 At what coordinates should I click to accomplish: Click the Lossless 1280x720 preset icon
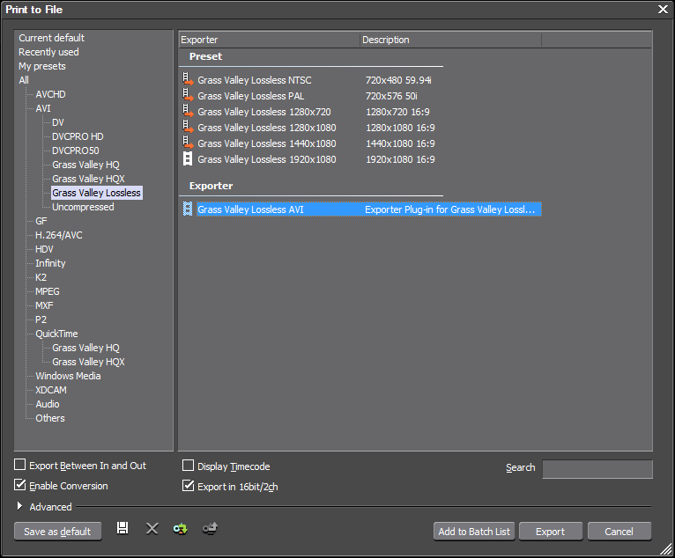click(x=188, y=112)
